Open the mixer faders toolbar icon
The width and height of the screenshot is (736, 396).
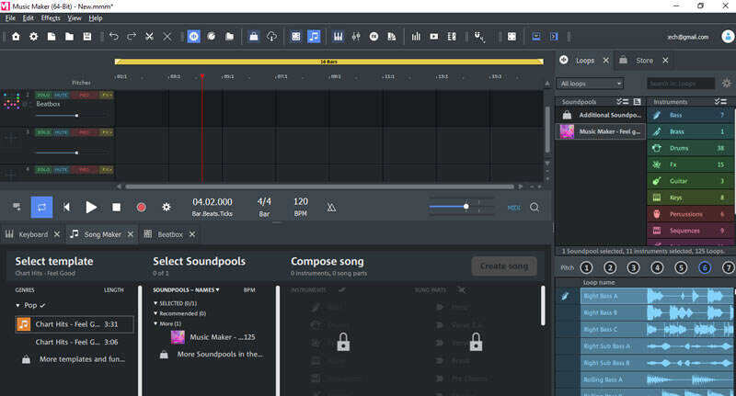356,37
